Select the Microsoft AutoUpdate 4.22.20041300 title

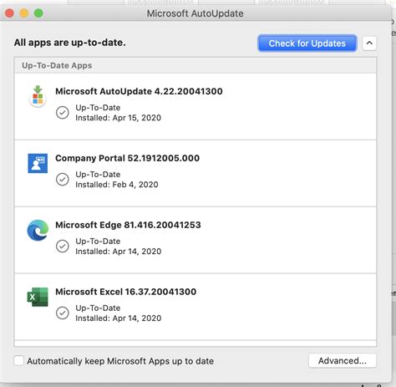click(139, 91)
